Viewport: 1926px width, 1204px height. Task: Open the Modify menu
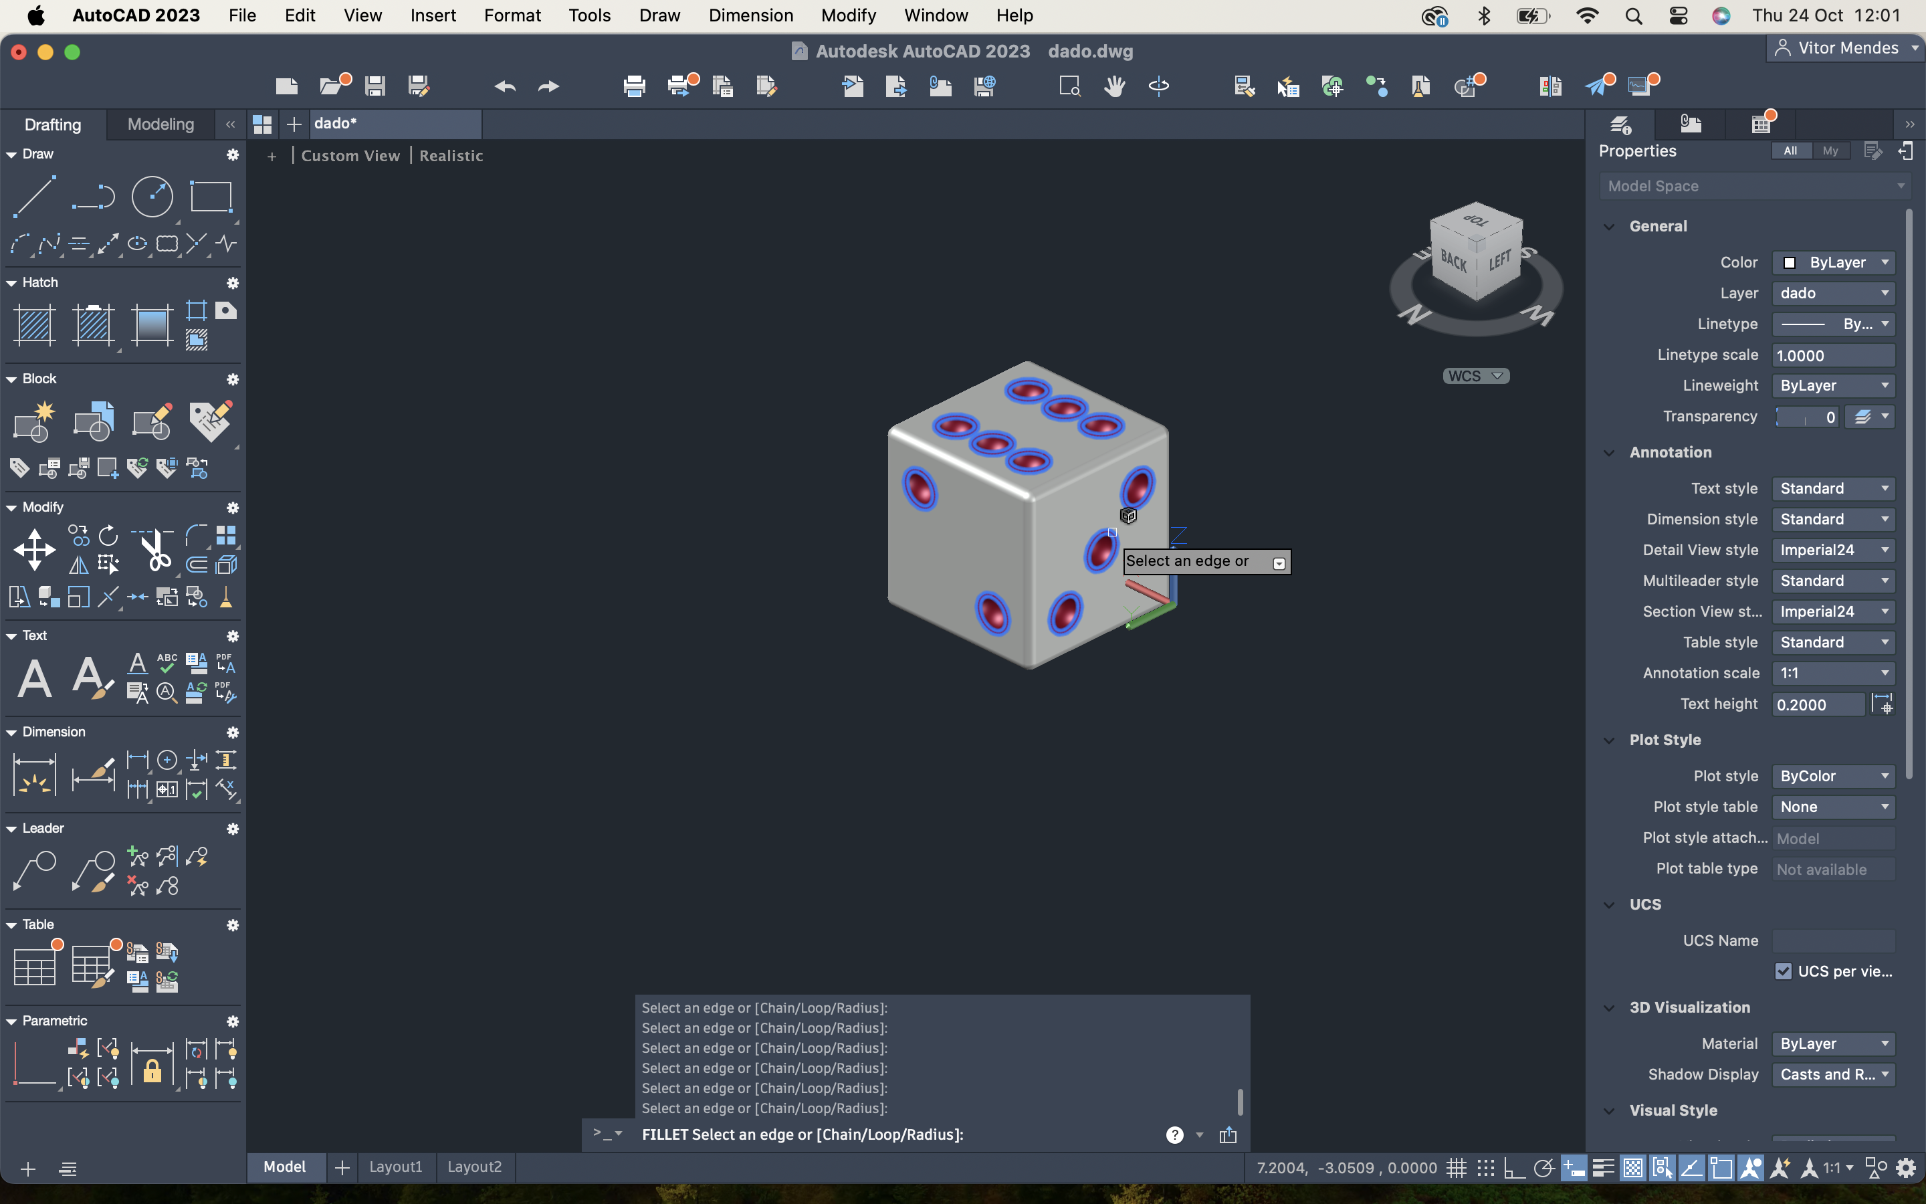click(849, 15)
